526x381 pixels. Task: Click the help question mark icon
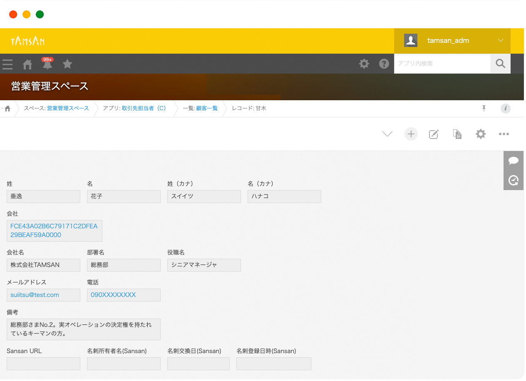pyautogui.click(x=384, y=64)
